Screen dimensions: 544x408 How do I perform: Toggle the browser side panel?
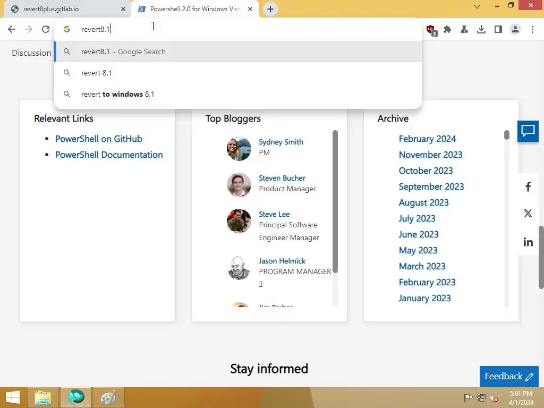(x=498, y=29)
